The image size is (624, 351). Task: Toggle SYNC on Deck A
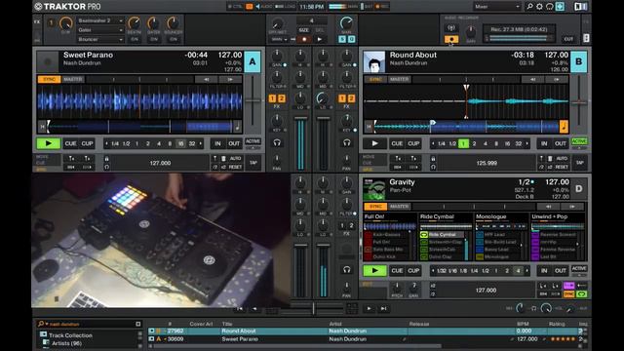click(50, 80)
